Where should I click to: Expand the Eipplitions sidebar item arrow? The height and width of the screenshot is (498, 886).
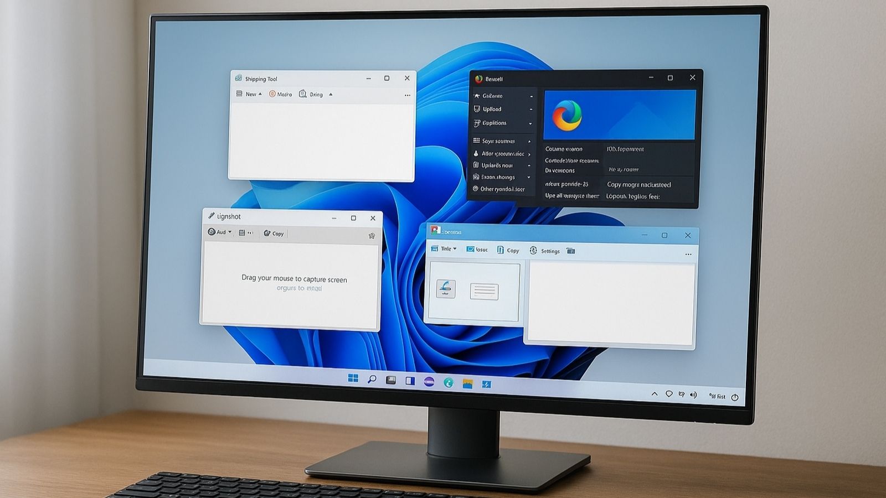(x=530, y=123)
